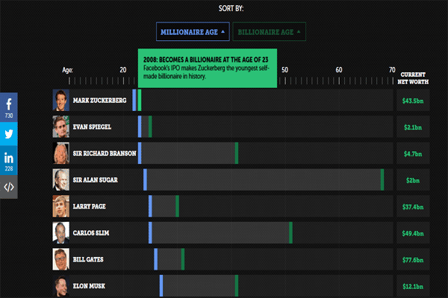Click Zuckerberg's green billionaire age marker
The height and width of the screenshot is (298, 448).
140,101
